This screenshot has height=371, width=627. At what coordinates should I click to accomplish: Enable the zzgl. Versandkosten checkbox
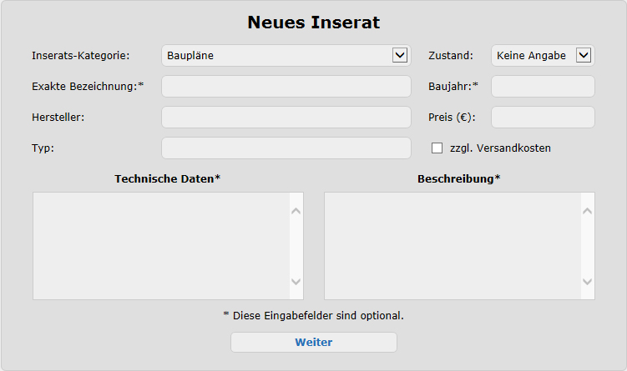tap(437, 148)
